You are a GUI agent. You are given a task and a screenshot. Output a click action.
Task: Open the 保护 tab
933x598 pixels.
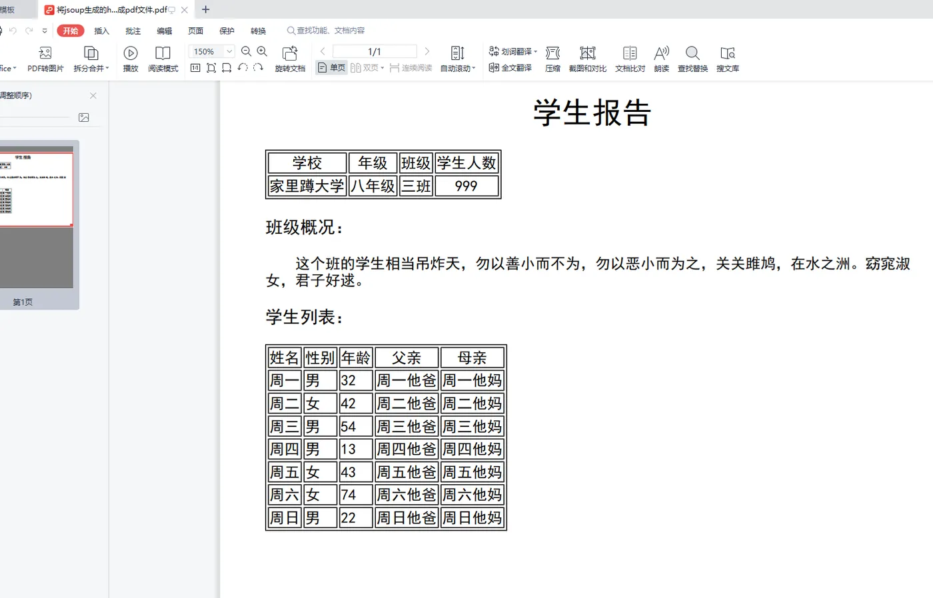tap(227, 31)
